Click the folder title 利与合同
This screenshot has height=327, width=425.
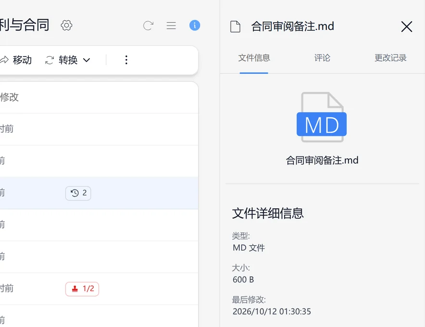pos(25,25)
